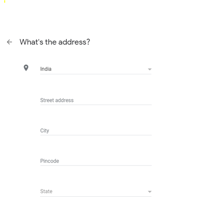The width and height of the screenshot is (197, 197).
Task: Expand the State dropdown arrow
Action: (x=150, y=191)
